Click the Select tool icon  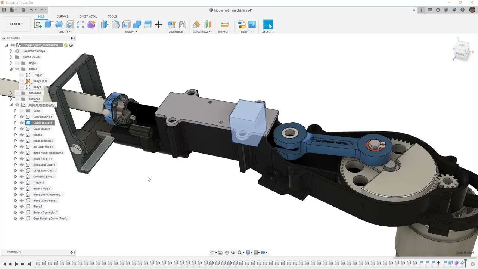pos(268,25)
